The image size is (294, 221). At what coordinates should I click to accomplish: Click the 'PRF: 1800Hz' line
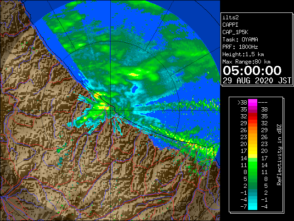[x=240, y=47]
